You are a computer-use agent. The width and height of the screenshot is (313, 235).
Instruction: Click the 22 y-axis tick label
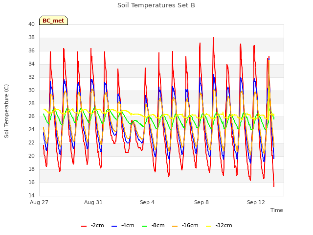(x=31, y=142)
